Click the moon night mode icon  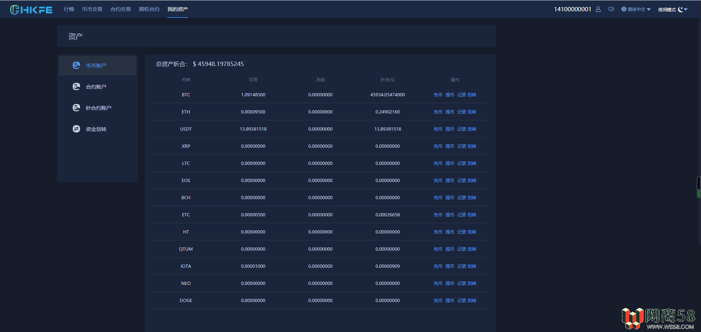680,9
